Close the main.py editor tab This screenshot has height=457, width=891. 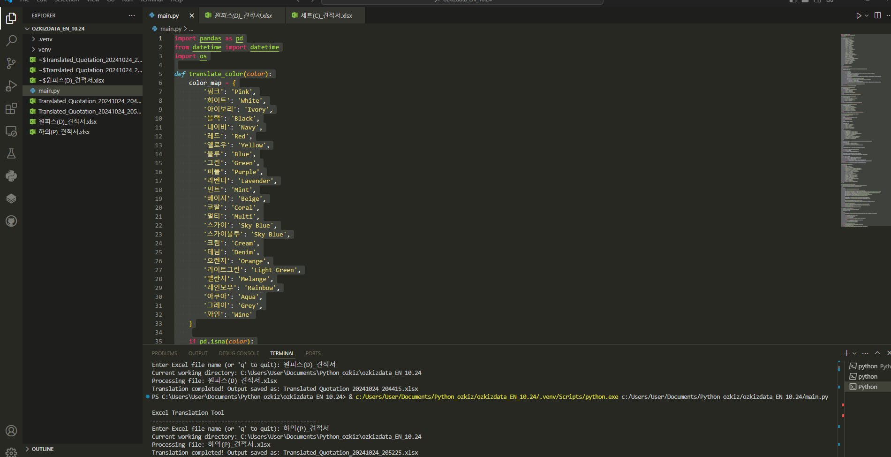192,15
